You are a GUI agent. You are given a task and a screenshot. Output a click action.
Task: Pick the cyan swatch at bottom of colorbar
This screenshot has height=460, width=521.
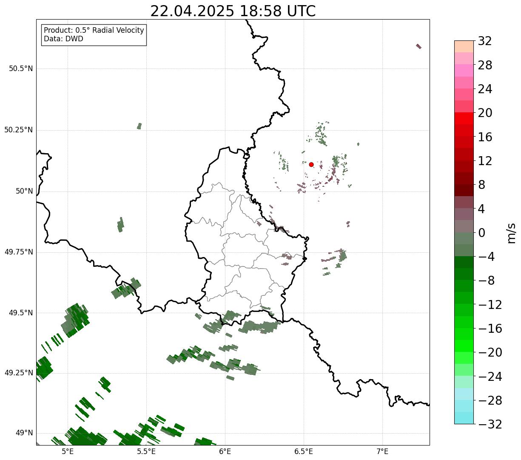[x=464, y=418]
